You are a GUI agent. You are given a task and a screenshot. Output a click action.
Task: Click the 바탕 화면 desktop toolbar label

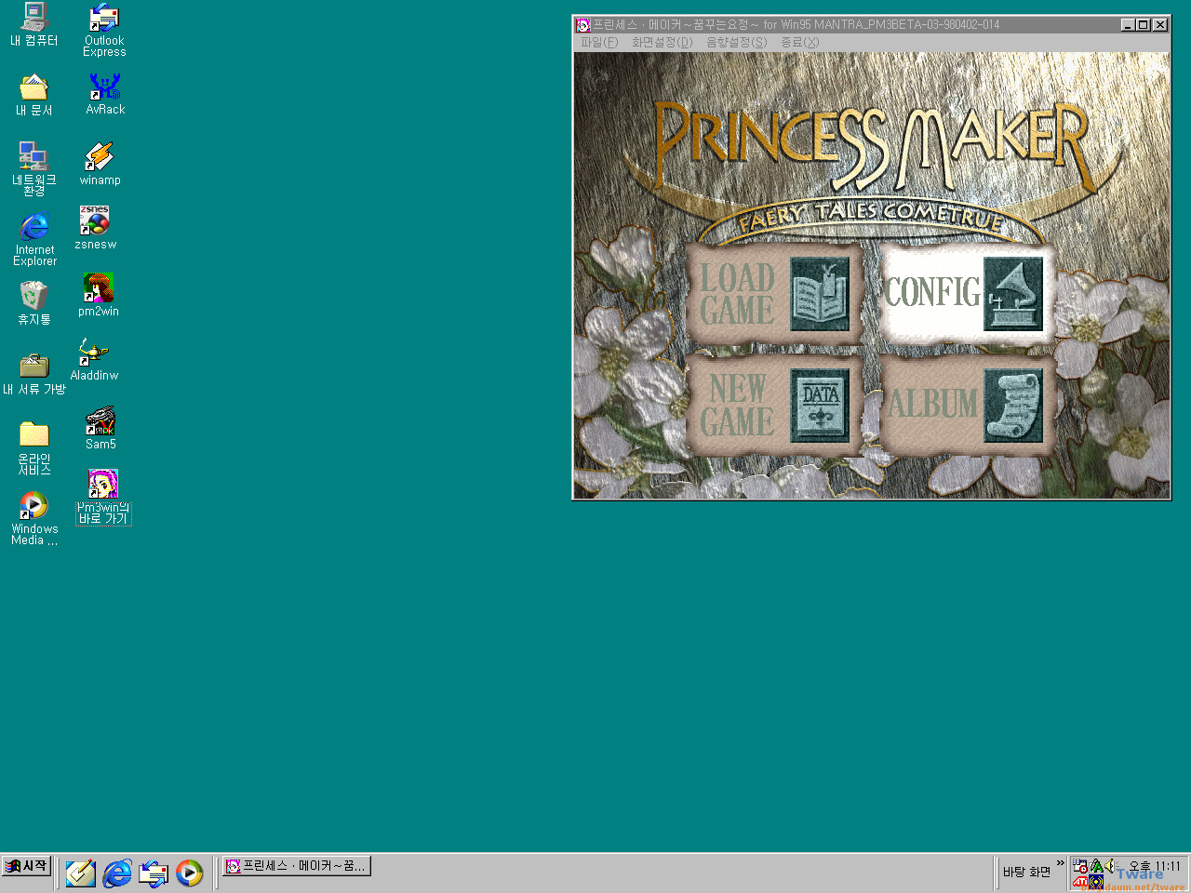click(x=1026, y=872)
